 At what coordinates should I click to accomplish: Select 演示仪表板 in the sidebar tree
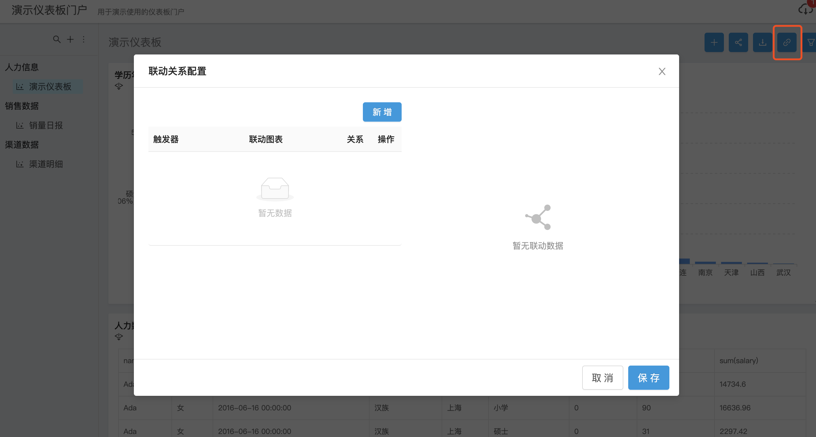point(50,87)
